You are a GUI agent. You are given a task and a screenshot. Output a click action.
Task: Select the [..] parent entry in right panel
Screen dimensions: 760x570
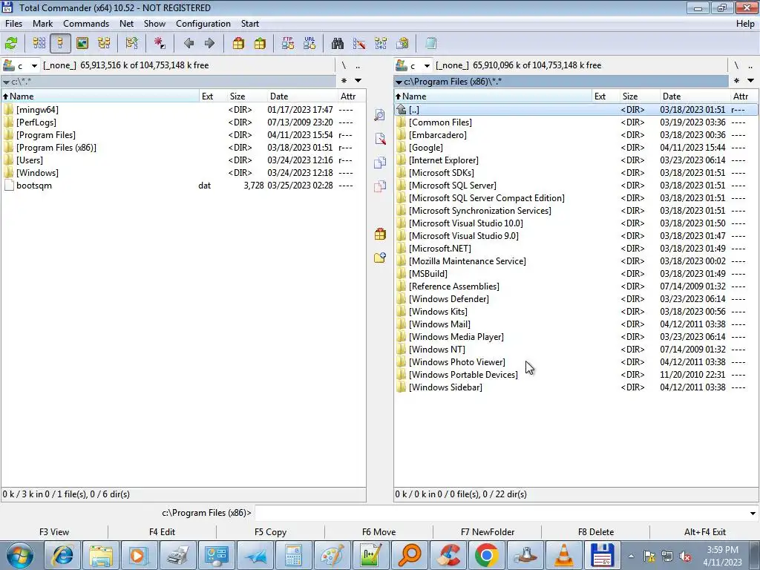(x=576, y=110)
